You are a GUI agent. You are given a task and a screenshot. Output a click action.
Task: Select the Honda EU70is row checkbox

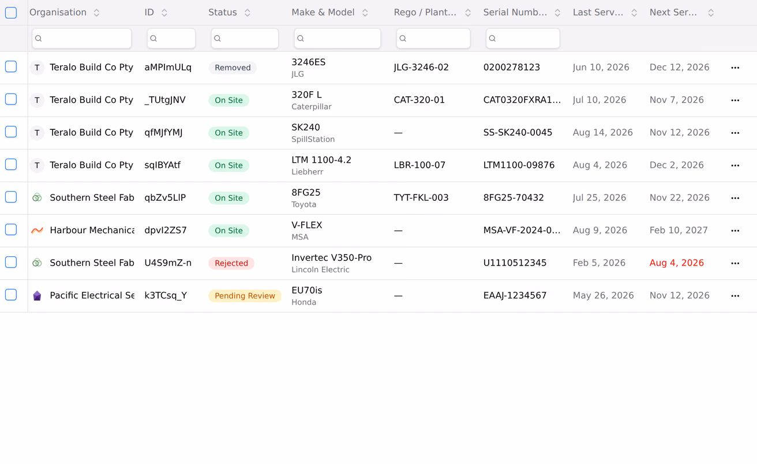(11, 295)
